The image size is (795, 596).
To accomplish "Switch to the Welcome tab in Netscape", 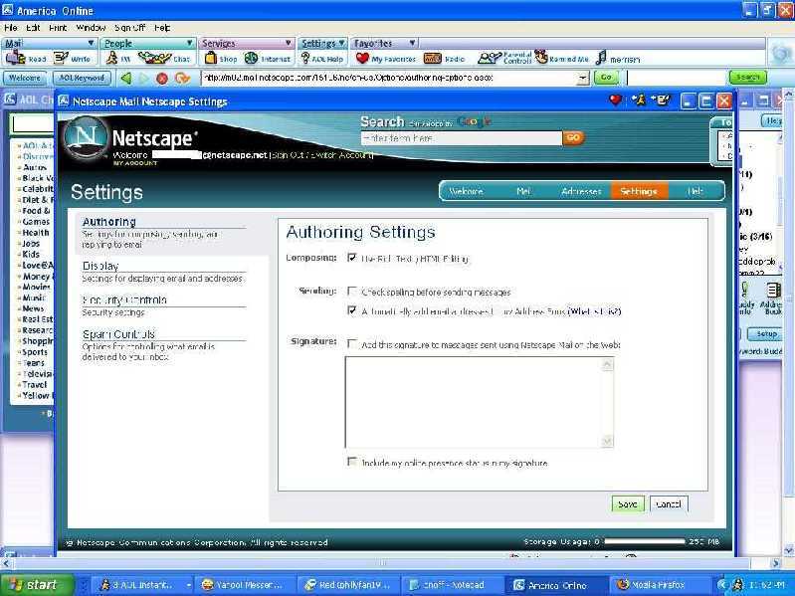I will click(466, 192).
